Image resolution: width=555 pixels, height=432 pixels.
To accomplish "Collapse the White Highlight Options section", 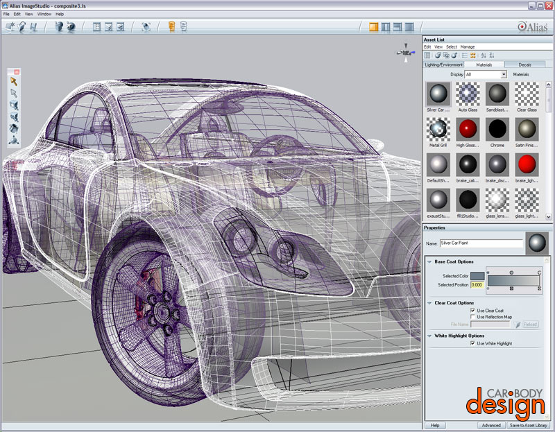I will 429,336.
